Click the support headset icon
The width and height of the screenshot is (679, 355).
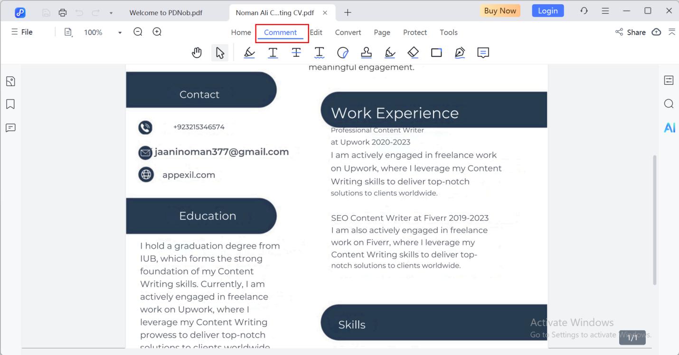tap(585, 11)
